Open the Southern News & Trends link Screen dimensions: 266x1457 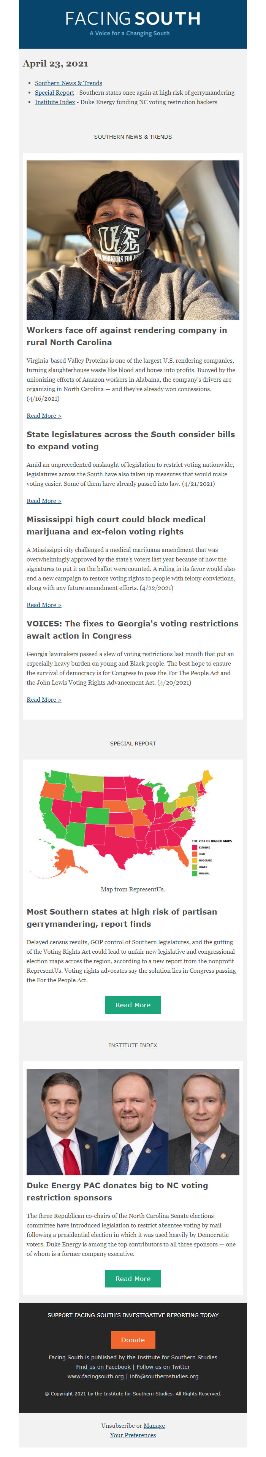tap(68, 83)
